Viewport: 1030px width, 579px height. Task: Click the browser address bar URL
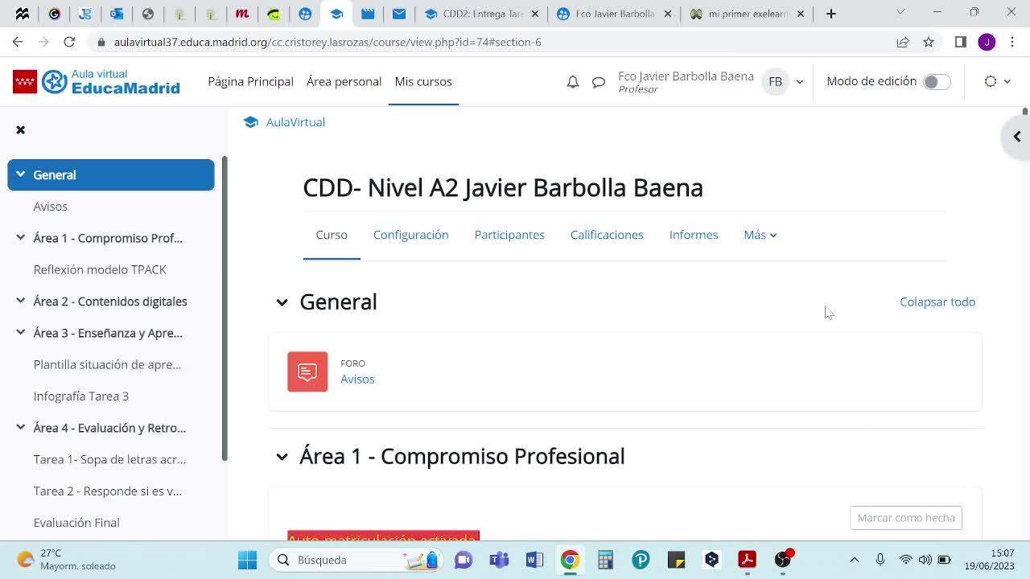(328, 42)
